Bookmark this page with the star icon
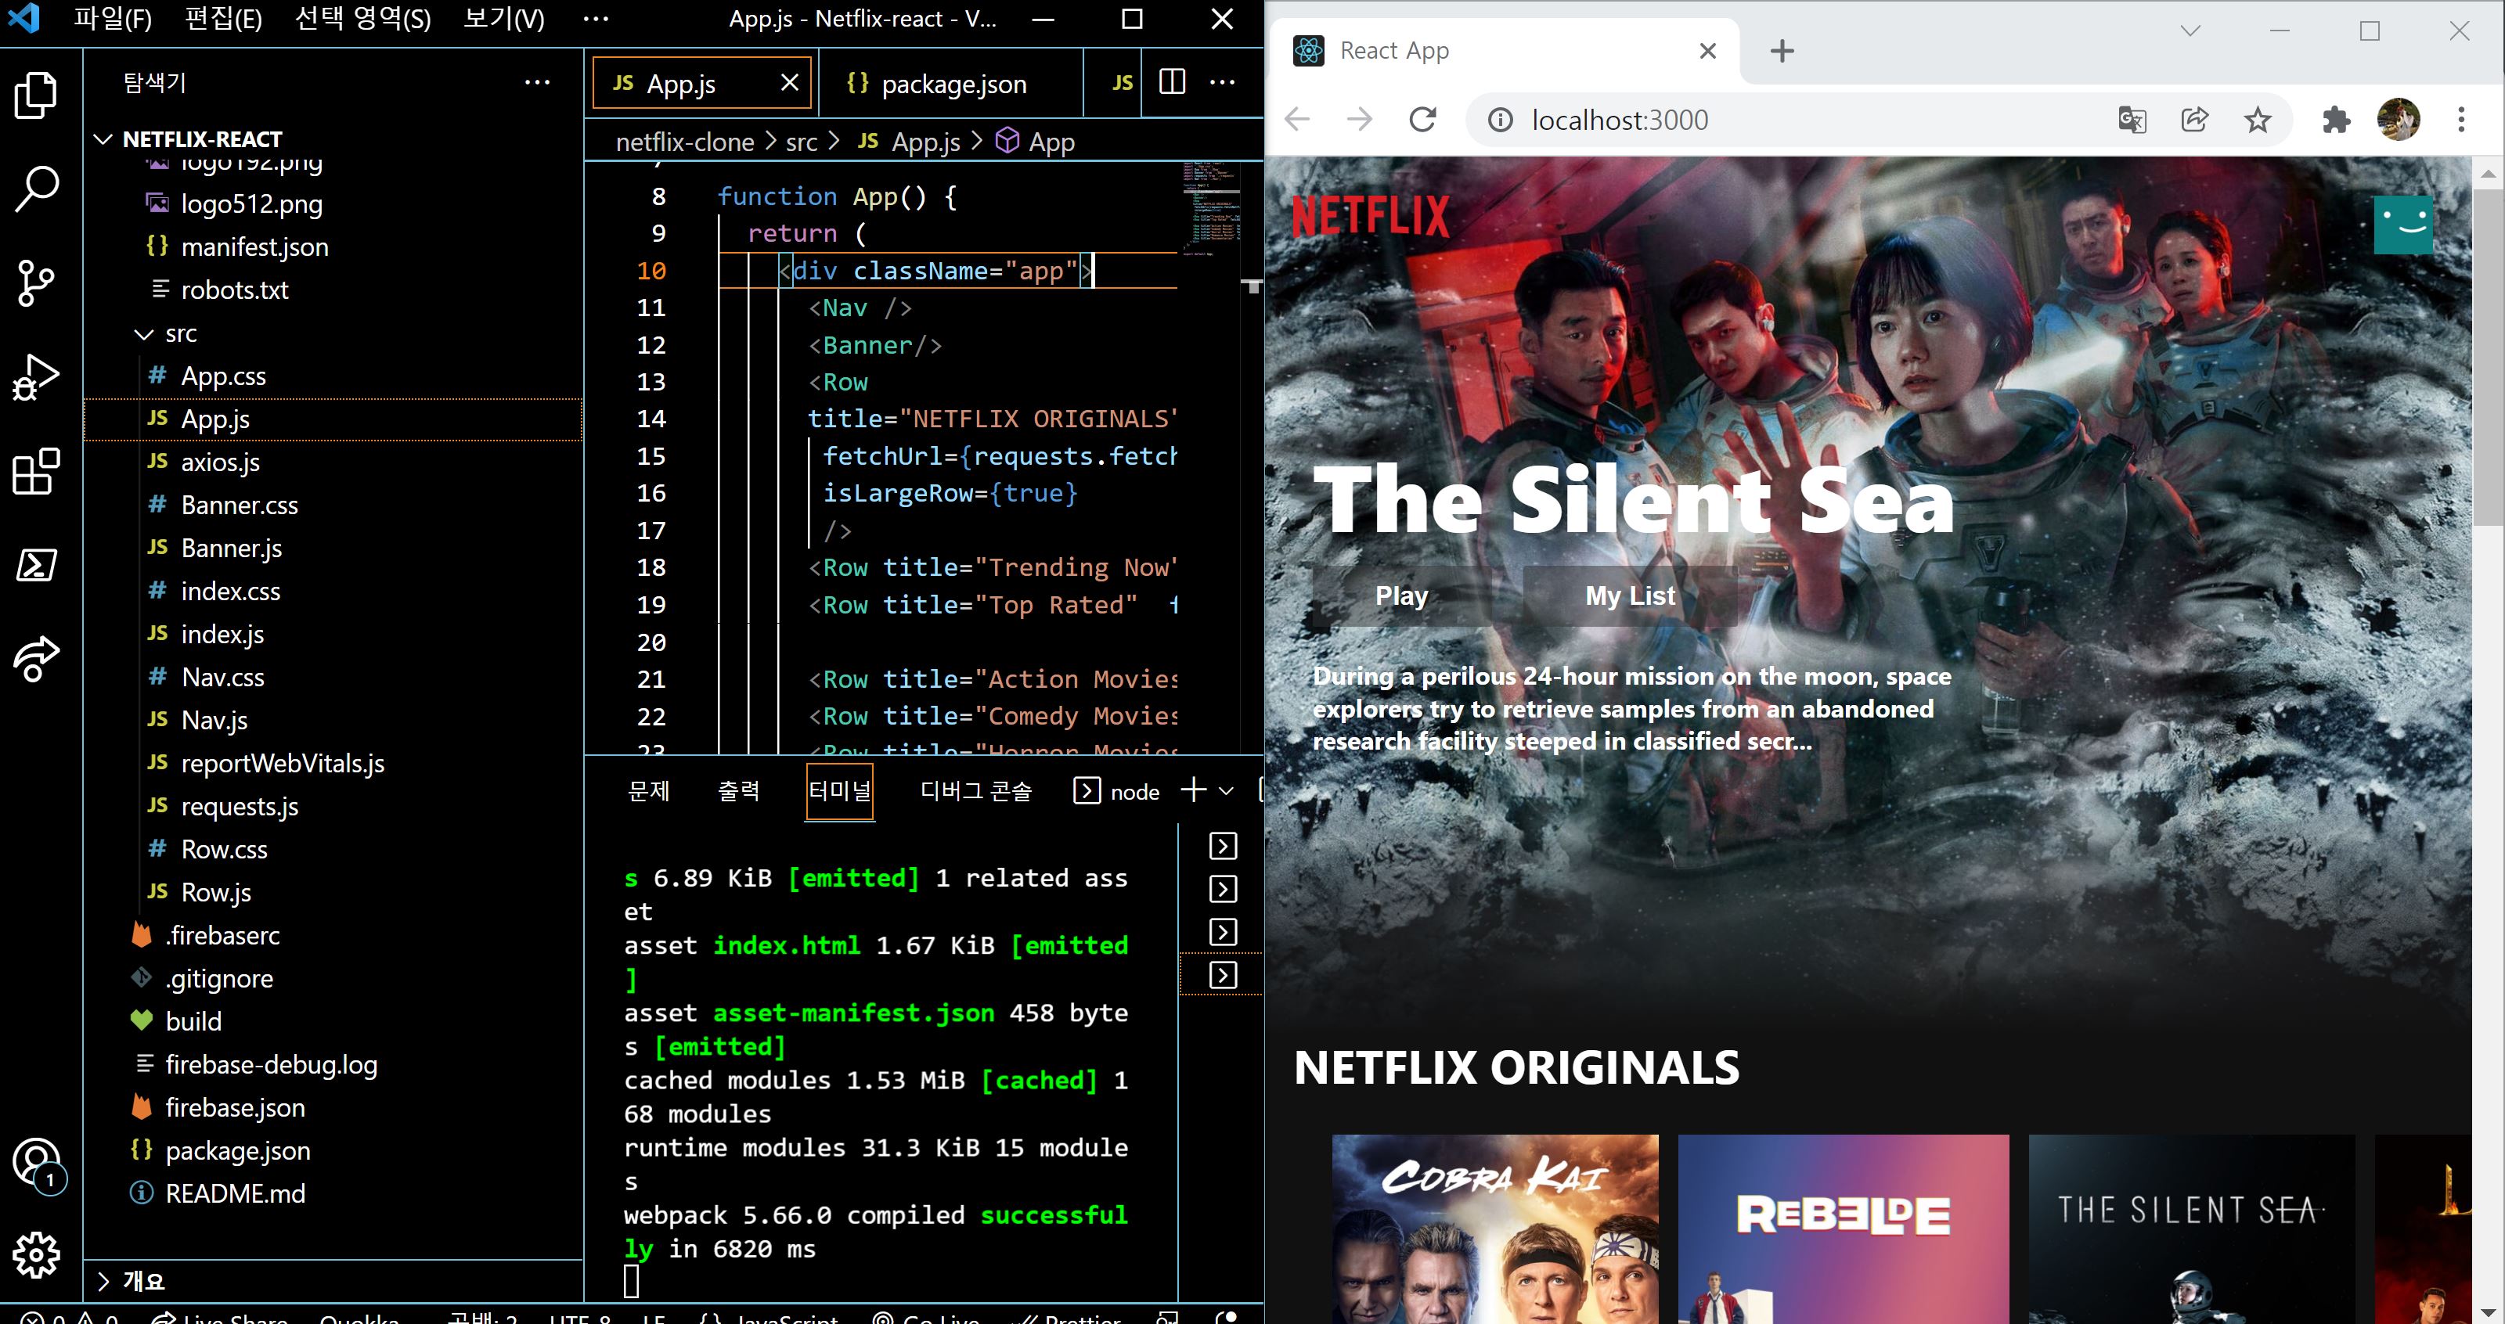The image size is (2505, 1324). (2257, 120)
